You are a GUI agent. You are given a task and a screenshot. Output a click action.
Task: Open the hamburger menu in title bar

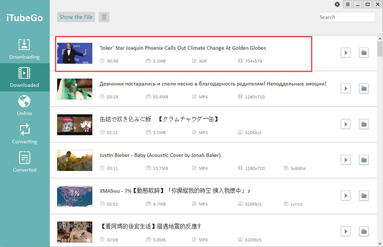click(x=348, y=4)
